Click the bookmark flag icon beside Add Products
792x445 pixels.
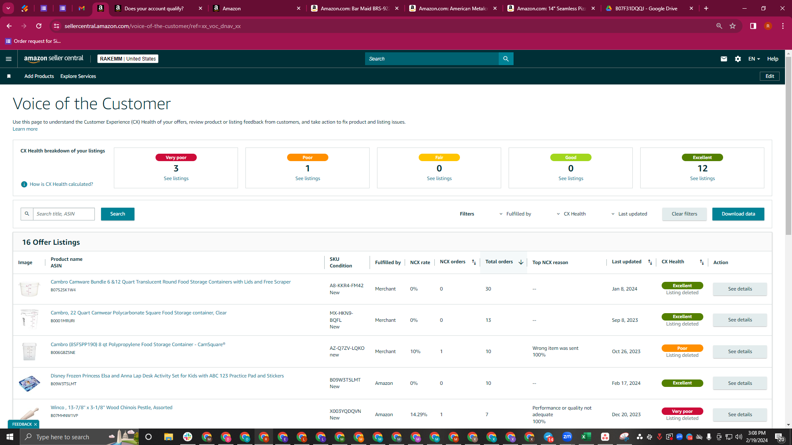(x=9, y=76)
